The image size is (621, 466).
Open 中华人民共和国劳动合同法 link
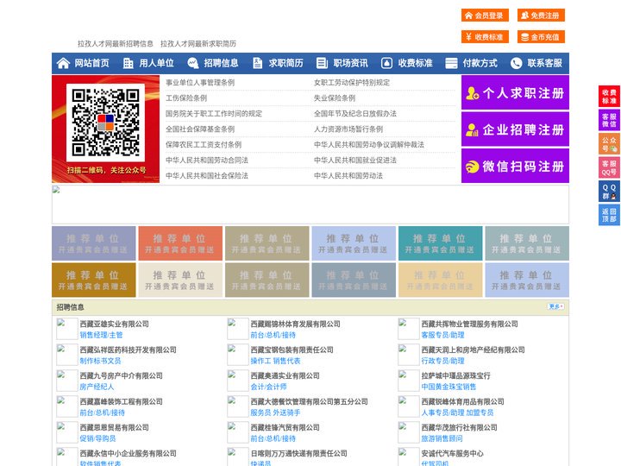(x=207, y=161)
